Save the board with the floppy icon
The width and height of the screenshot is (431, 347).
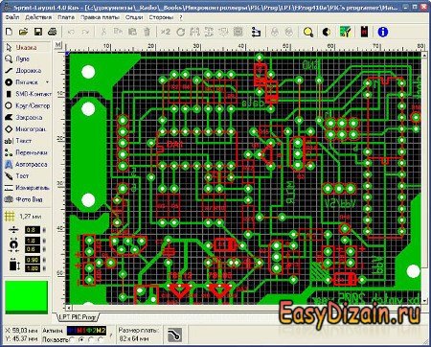(x=38, y=32)
